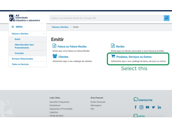This screenshot has height=123, width=172.
Task: Click Estatísticas footer link
Action: click(55, 105)
